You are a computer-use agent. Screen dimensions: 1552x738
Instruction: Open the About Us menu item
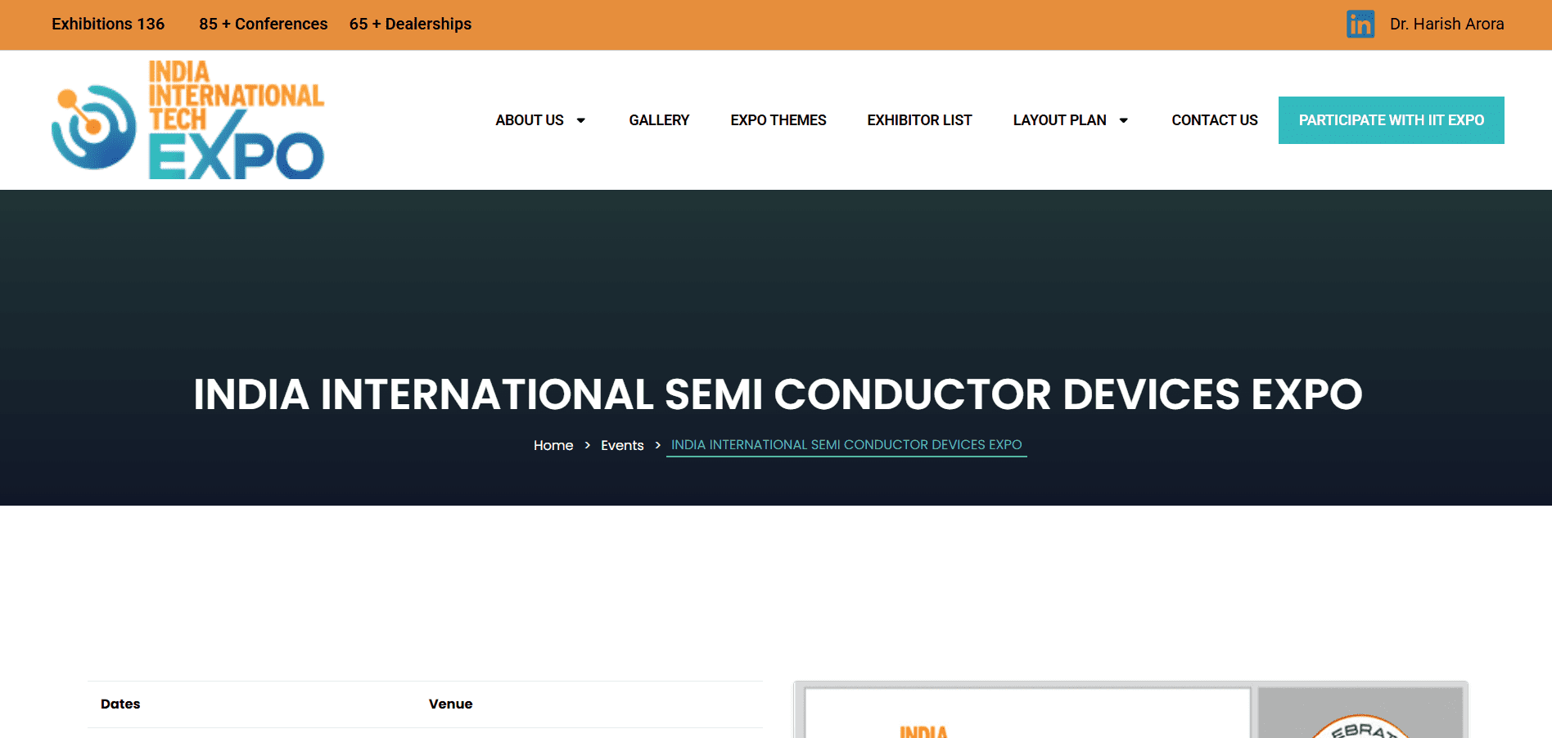coord(529,120)
